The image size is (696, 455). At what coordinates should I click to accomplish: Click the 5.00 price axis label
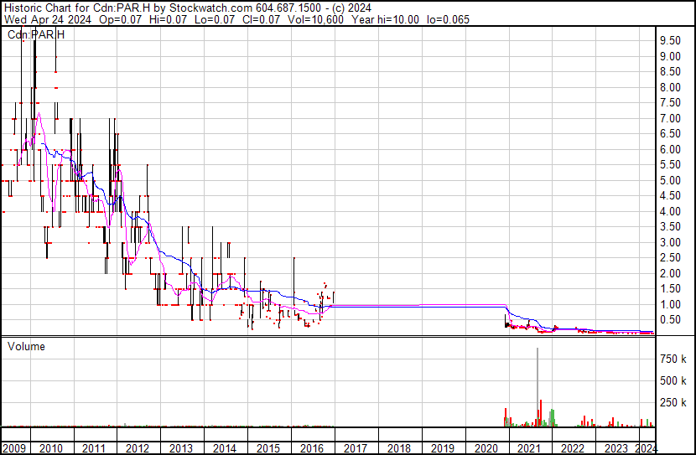(x=669, y=180)
